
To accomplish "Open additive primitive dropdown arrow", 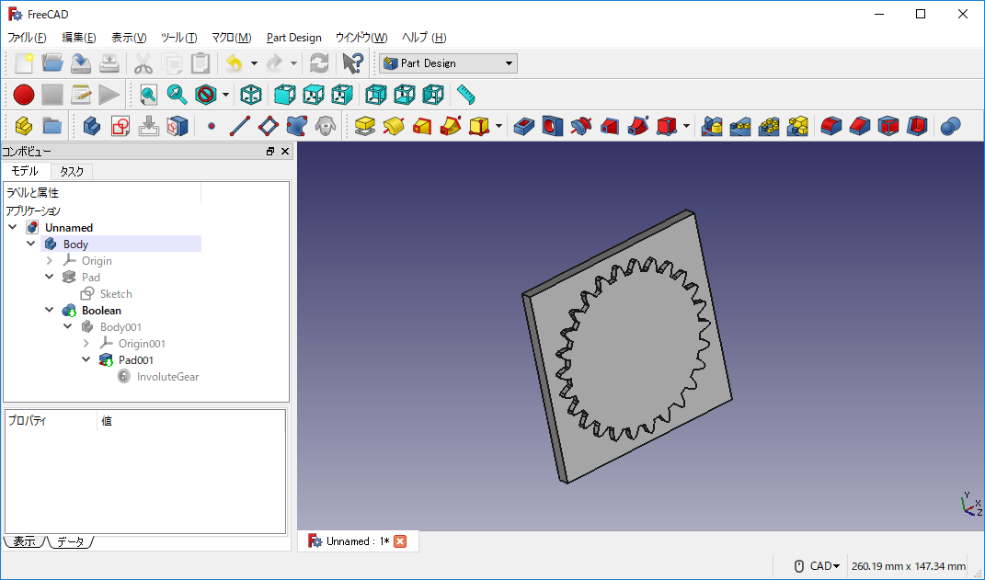I will [x=498, y=126].
